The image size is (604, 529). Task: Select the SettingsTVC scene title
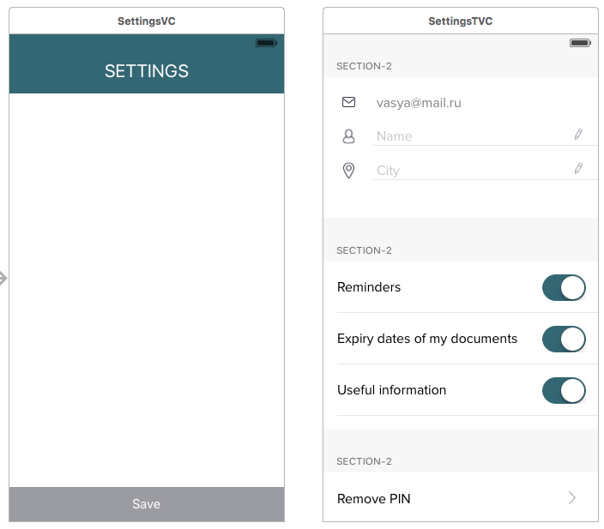coord(461,21)
